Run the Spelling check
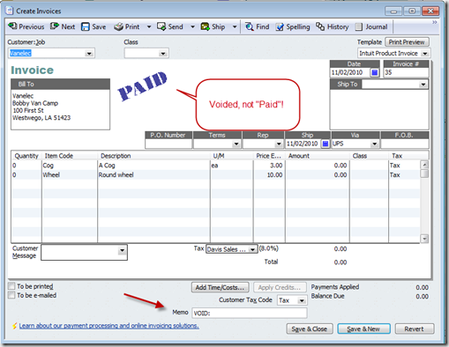449x347 pixels. [293, 26]
